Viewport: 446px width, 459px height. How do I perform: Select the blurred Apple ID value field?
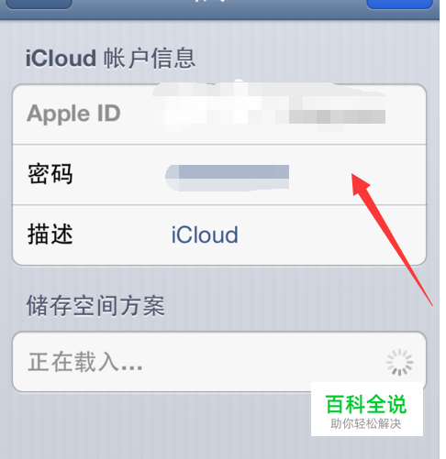(269, 107)
